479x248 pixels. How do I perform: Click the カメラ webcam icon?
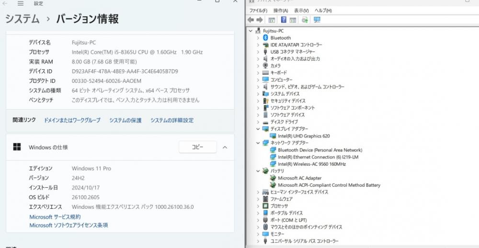pyautogui.click(x=265, y=66)
